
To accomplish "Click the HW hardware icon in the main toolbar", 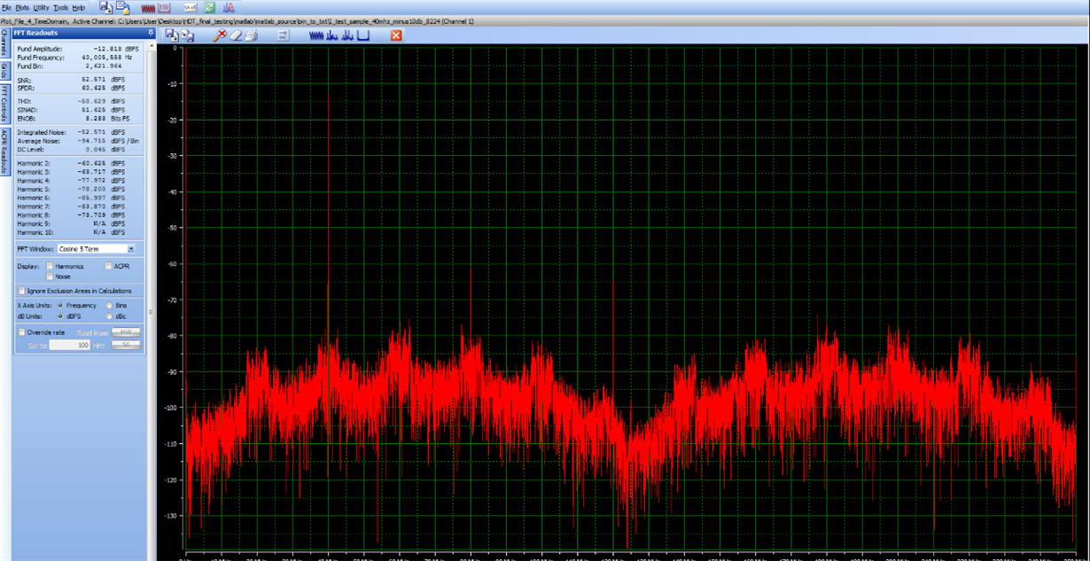I will [165, 7].
